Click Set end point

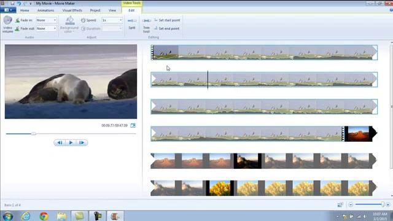[167, 28]
